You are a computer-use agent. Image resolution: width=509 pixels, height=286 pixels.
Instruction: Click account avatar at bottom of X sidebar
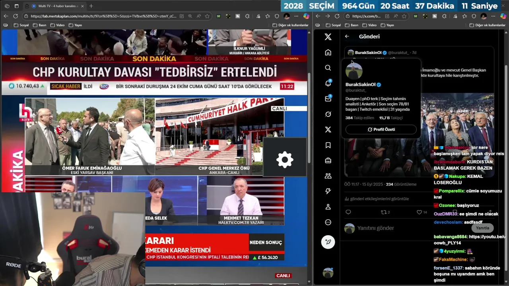pos(328,273)
